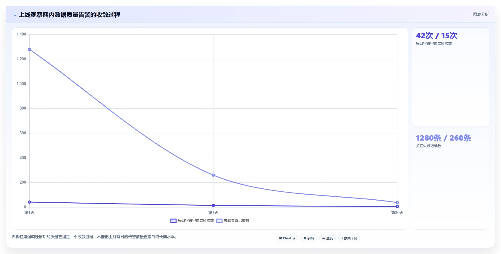Click the 每日字段空值告警次数 point at 第1天
This screenshot has height=254, width=501.
29,202
